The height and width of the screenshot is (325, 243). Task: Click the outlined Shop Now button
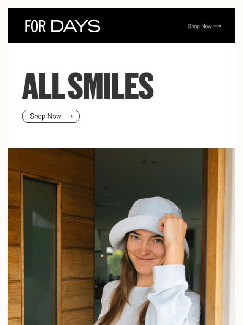tap(51, 116)
